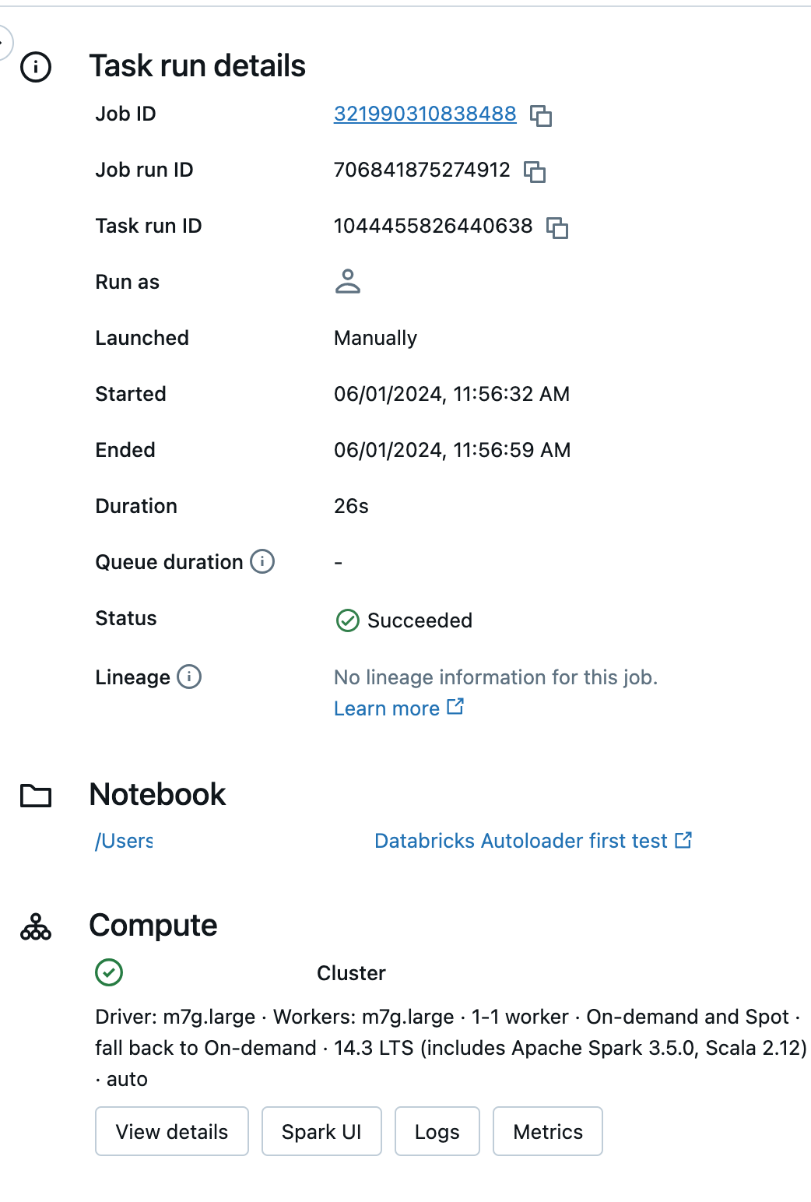Viewport: 811px width, 1202px height.
Task: Click the Queue duration info icon
Action: click(262, 561)
